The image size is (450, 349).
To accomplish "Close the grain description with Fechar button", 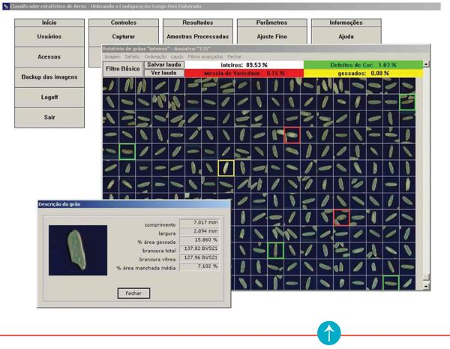I will pos(133,293).
